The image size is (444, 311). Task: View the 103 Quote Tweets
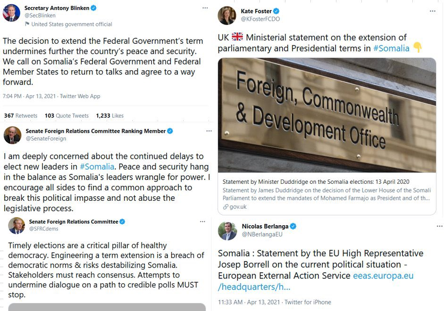[x=67, y=115]
